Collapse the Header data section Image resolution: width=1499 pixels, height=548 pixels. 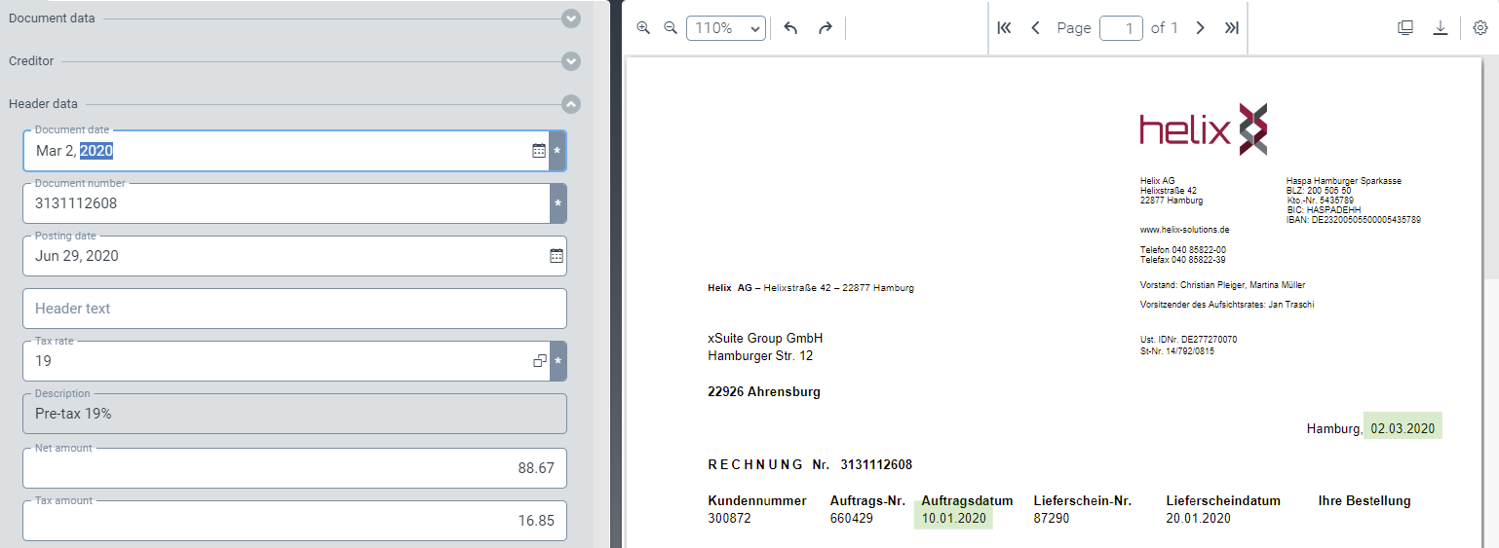571,104
